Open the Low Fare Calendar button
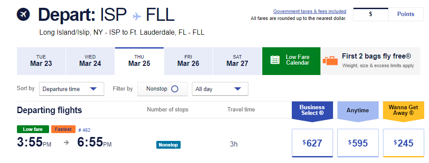The height and width of the screenshot is (163, 429). point(291,61)
